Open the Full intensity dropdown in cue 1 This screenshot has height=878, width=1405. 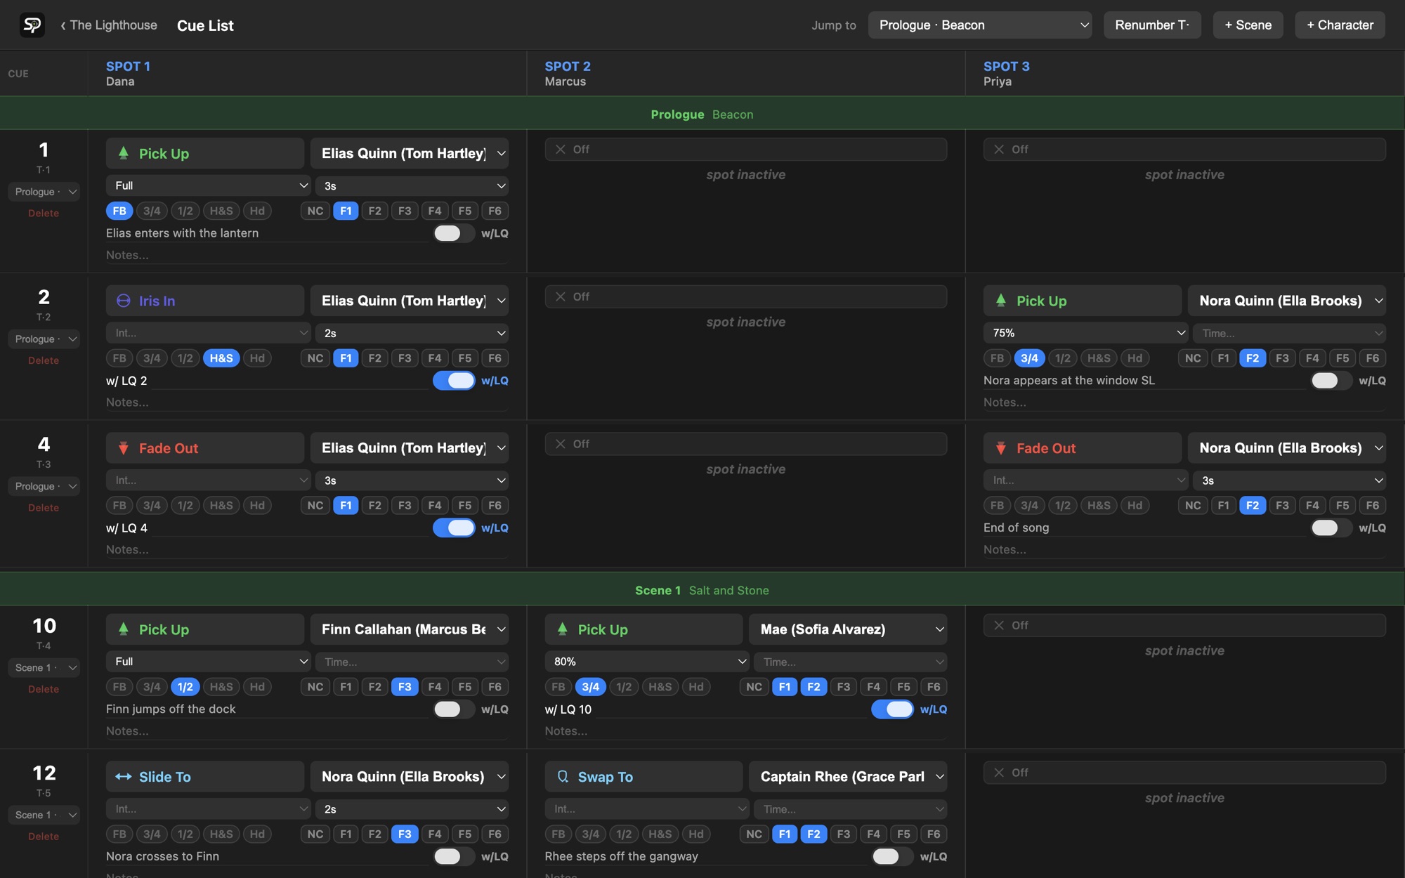(208, 185)
